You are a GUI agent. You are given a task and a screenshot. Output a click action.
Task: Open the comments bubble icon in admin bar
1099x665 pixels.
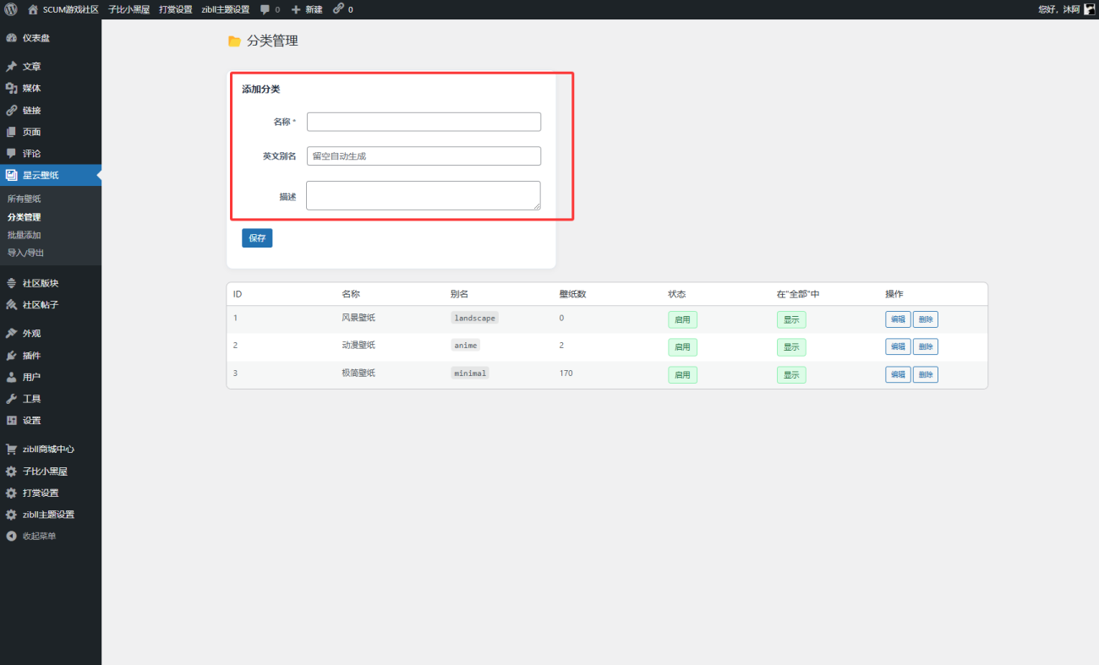point(265,9)
